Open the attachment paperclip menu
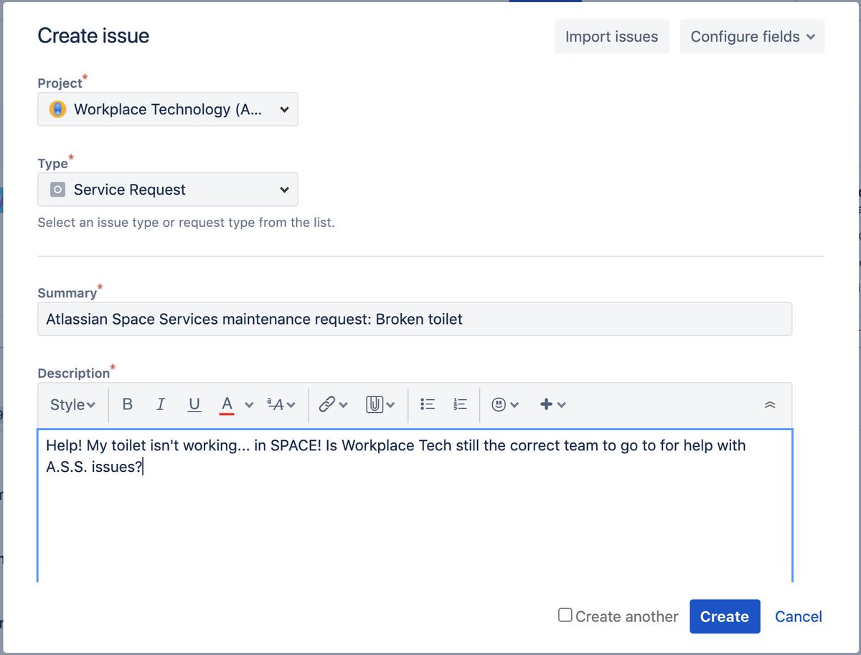Viewport: 861px width, 655px height. [x=380, y=404]
